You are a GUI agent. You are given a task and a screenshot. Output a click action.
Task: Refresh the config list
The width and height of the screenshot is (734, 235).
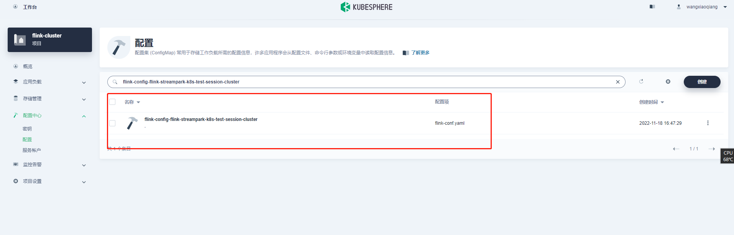(641, 82)
